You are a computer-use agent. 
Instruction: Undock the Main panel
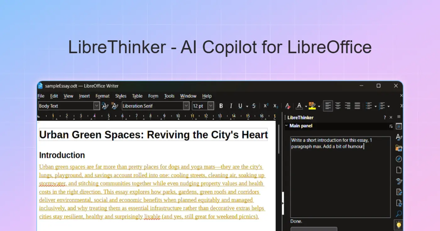[x=391, y=126]
